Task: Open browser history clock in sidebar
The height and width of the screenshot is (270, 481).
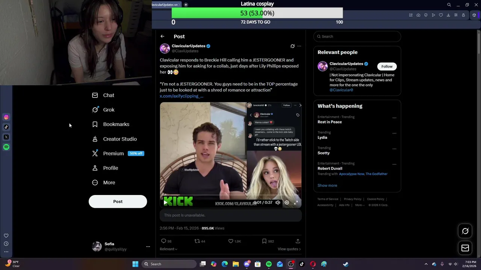Action: [6, 244]
